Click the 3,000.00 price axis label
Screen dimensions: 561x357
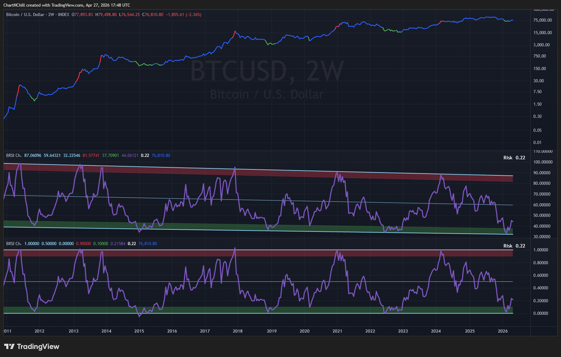(541, 45)
